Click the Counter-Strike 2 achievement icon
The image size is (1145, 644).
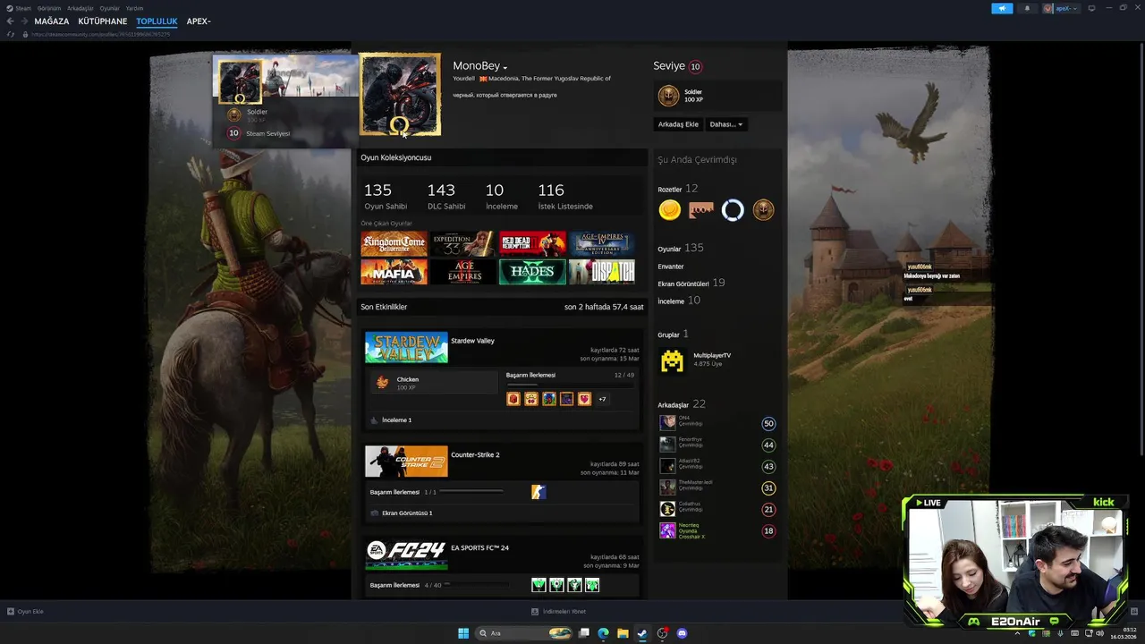539,492
